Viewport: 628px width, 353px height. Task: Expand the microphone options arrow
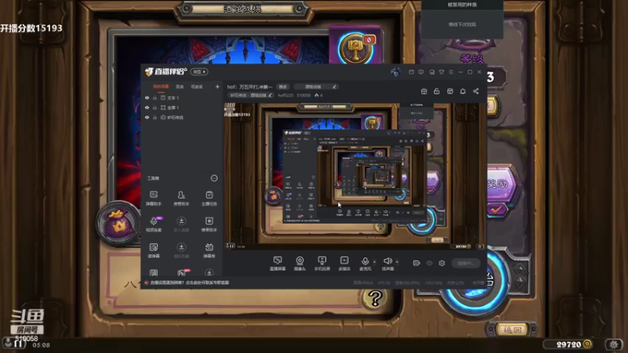[374, 262]
